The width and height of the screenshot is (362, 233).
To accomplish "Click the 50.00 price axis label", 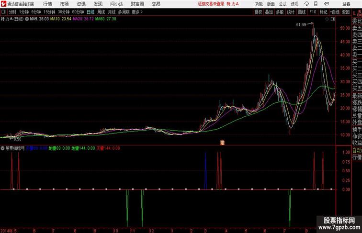I will click(345, 28).
